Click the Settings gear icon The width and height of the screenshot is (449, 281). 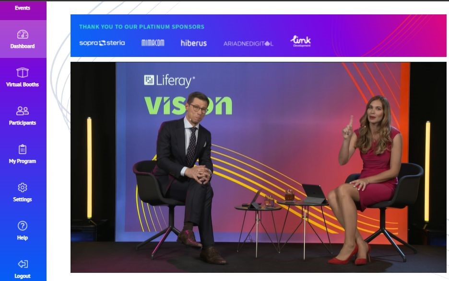[23, 187]
